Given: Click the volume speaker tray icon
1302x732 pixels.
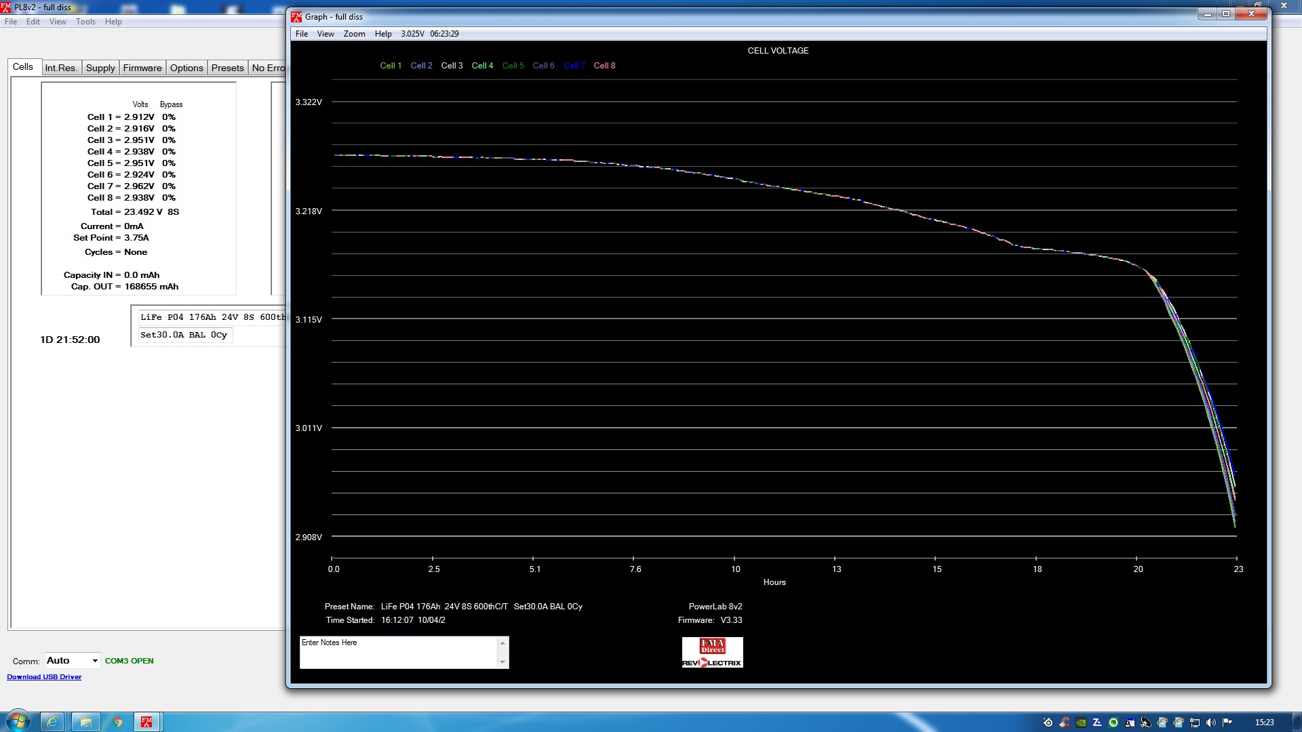Looking at the screenshot, I should [x=1210, y=723].
